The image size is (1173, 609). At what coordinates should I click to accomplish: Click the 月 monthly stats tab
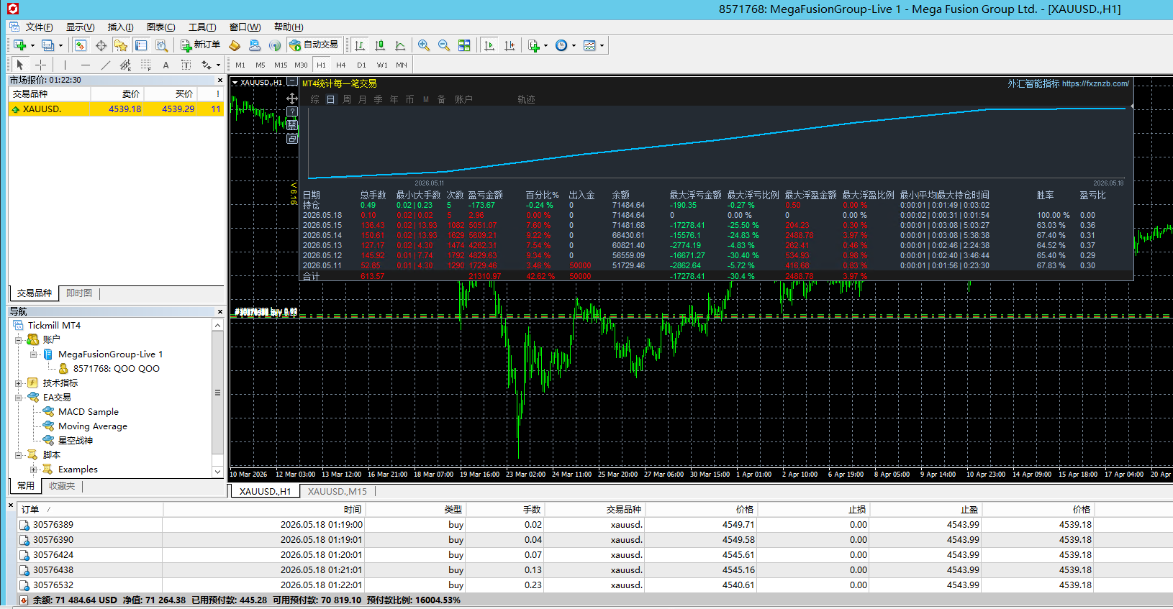(x=362, y=99)
